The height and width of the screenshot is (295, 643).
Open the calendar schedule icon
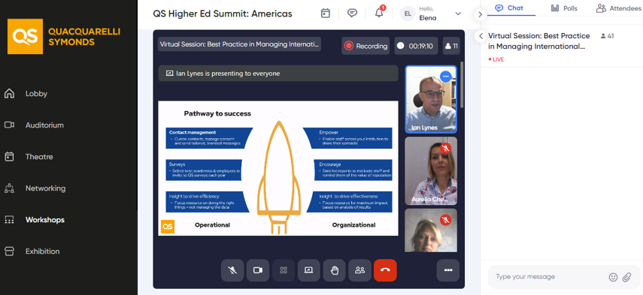326,14
